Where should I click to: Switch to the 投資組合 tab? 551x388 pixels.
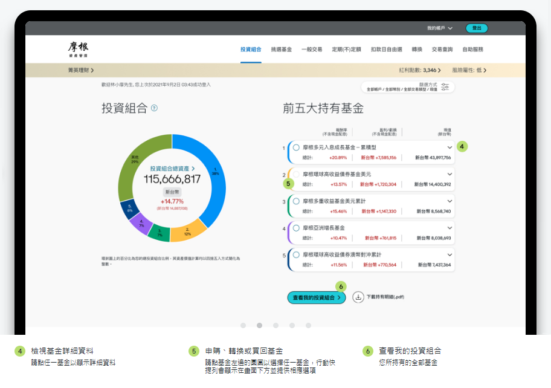click(x=251, y=50)
